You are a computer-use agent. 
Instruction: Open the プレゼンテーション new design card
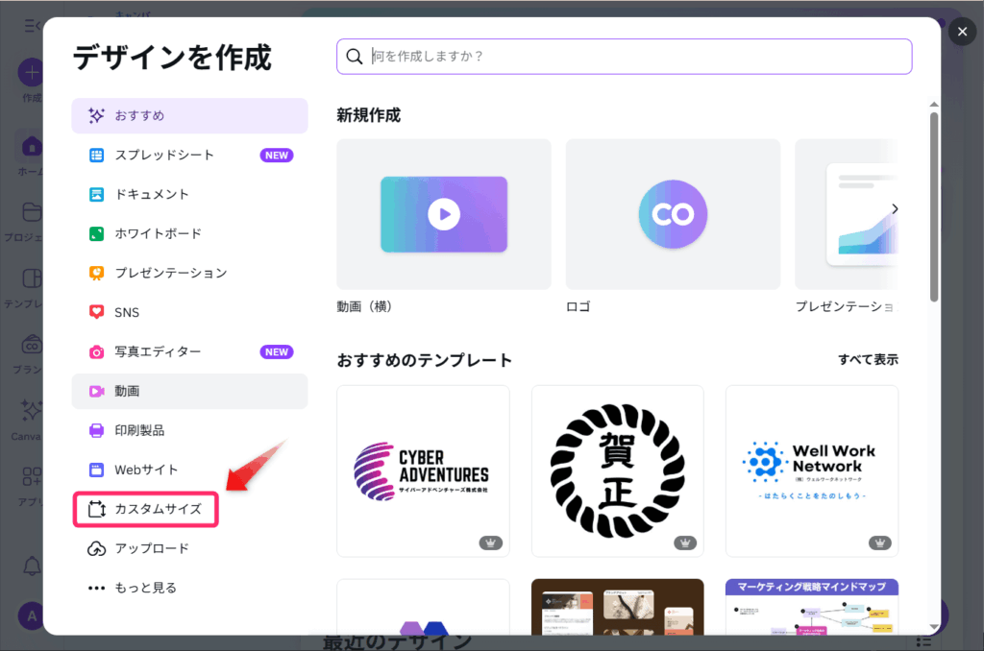click(x=846, y=214)
